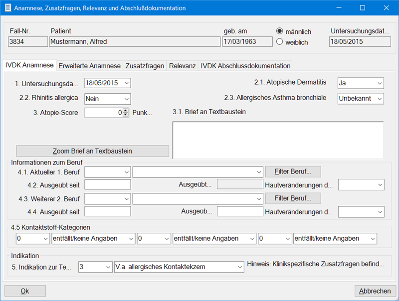
Task: Select the männlich radio button
Action: [280, 31]
